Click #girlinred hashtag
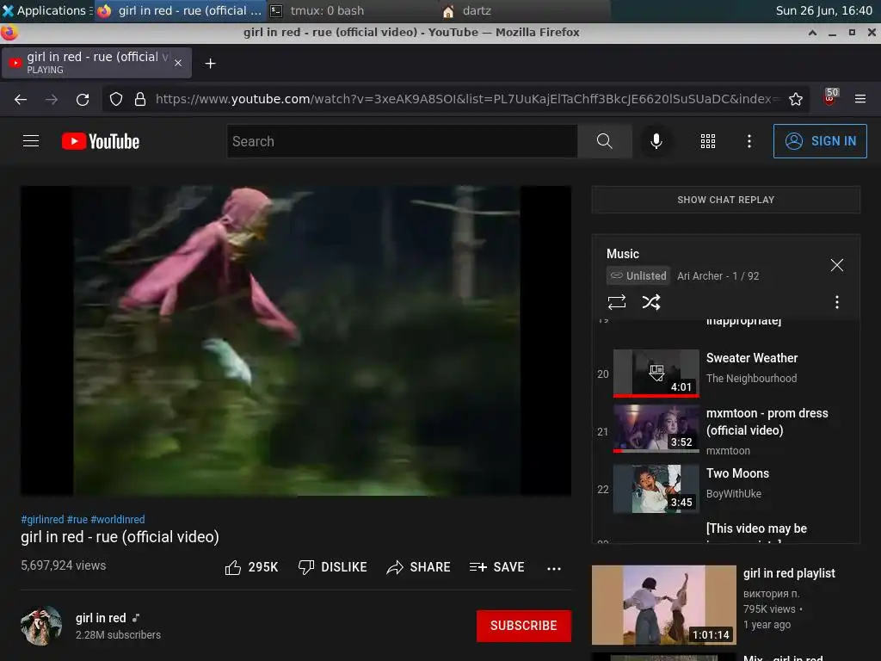Viewport: 881px width, 661px height. pos(42,519)
